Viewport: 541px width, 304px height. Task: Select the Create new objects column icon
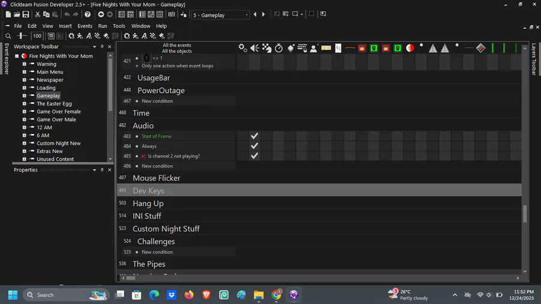290,48
